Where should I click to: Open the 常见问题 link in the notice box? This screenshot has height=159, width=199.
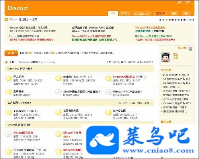(43, 27)
